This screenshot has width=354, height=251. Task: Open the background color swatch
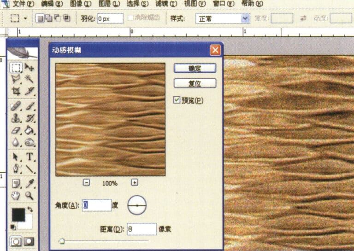(28, 224)
